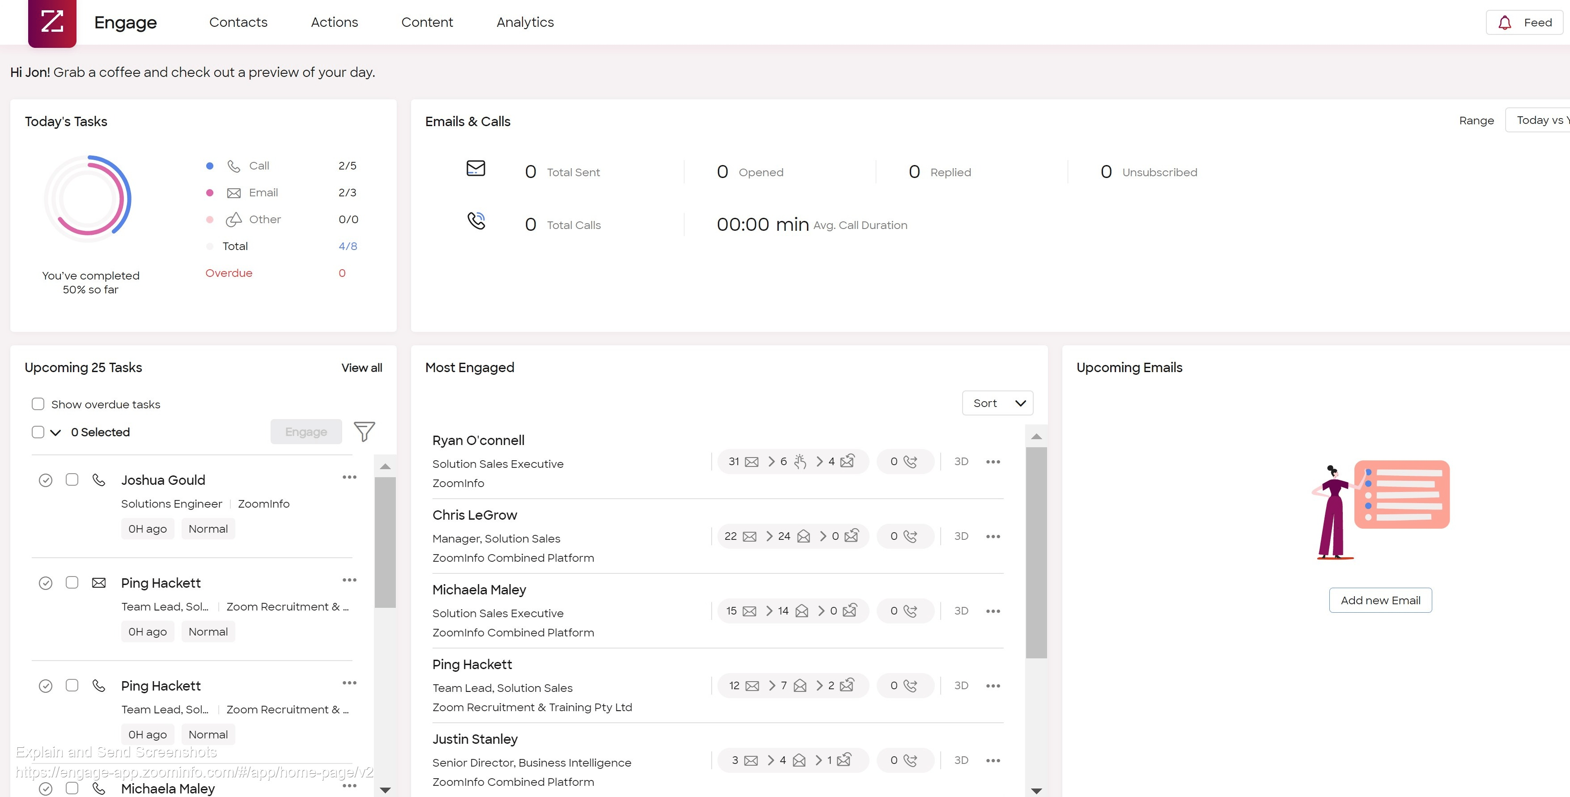Open the Contacts menu
This screenshot has width=1570, height=797.
(x=238, y=22)
